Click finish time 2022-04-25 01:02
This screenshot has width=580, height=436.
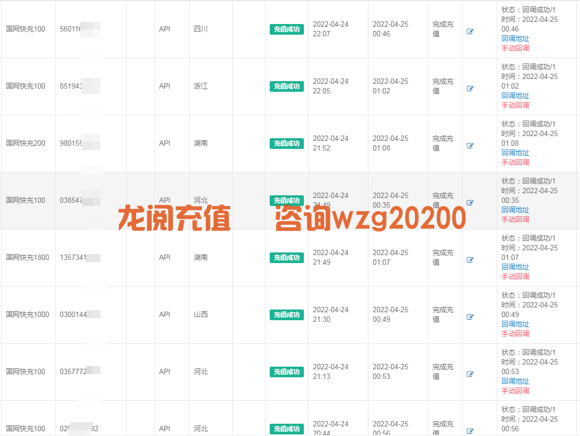point(390,86)
